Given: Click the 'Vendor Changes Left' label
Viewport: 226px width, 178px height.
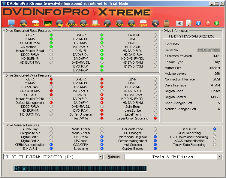Looking at the screenshot, I should coord(180,109).
